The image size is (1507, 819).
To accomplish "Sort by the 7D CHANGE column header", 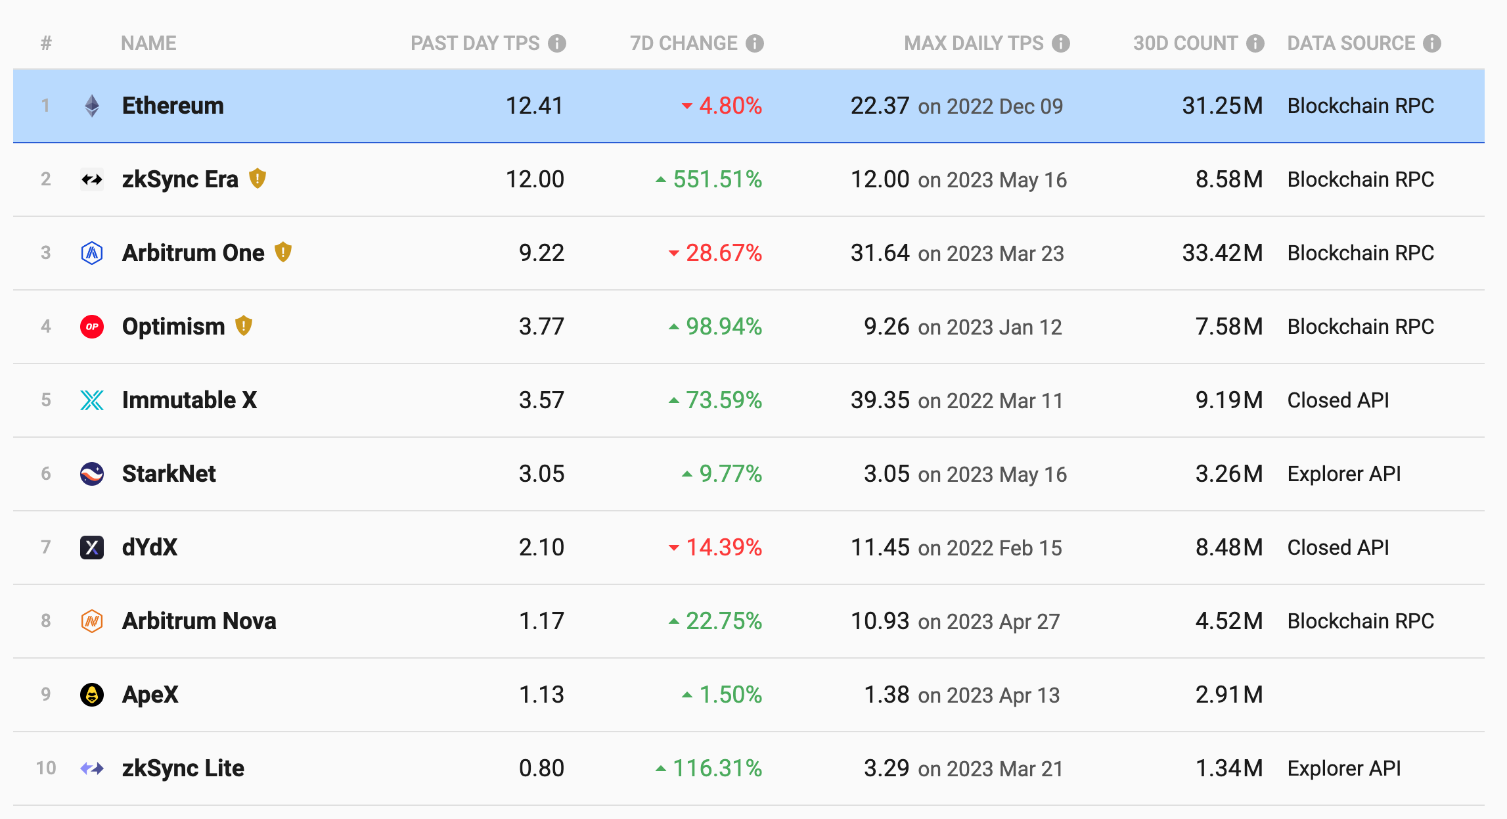I will [683, 43].
